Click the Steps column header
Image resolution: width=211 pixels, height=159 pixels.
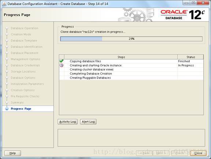click(x=121, y=57)
